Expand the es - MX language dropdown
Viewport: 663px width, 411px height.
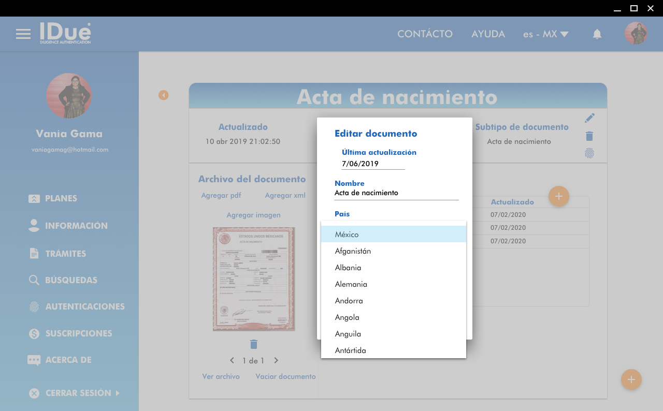(546, 34)
